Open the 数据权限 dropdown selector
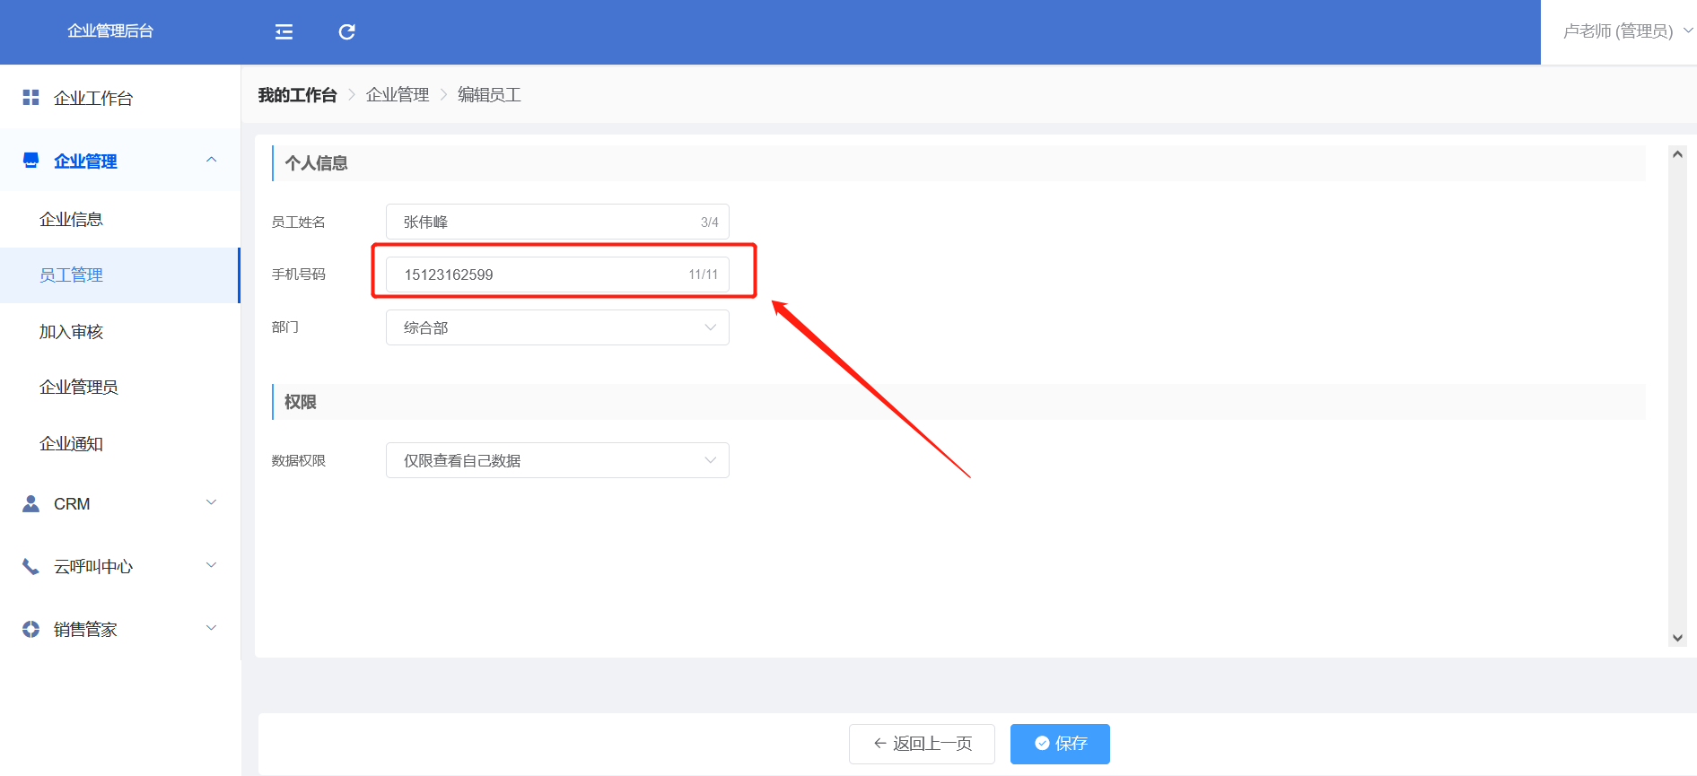This screenshot has height=776, width=1697. 556,460
